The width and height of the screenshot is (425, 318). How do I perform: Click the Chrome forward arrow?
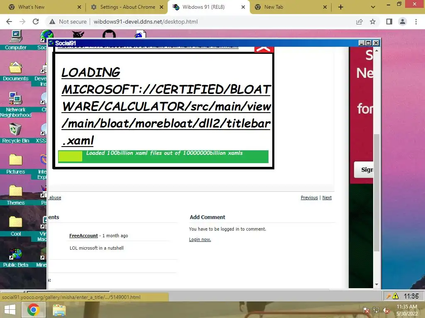coord(22,22)
